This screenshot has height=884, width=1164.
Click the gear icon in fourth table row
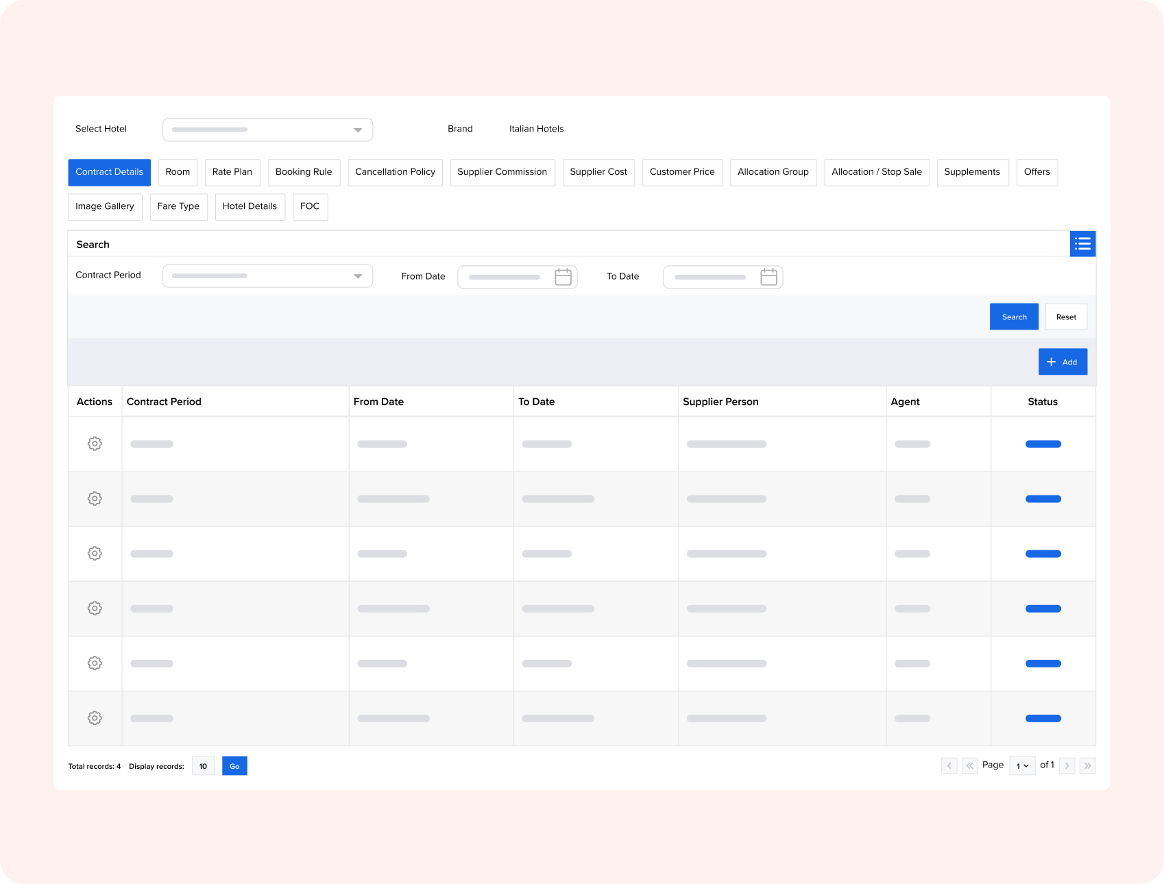95,609
